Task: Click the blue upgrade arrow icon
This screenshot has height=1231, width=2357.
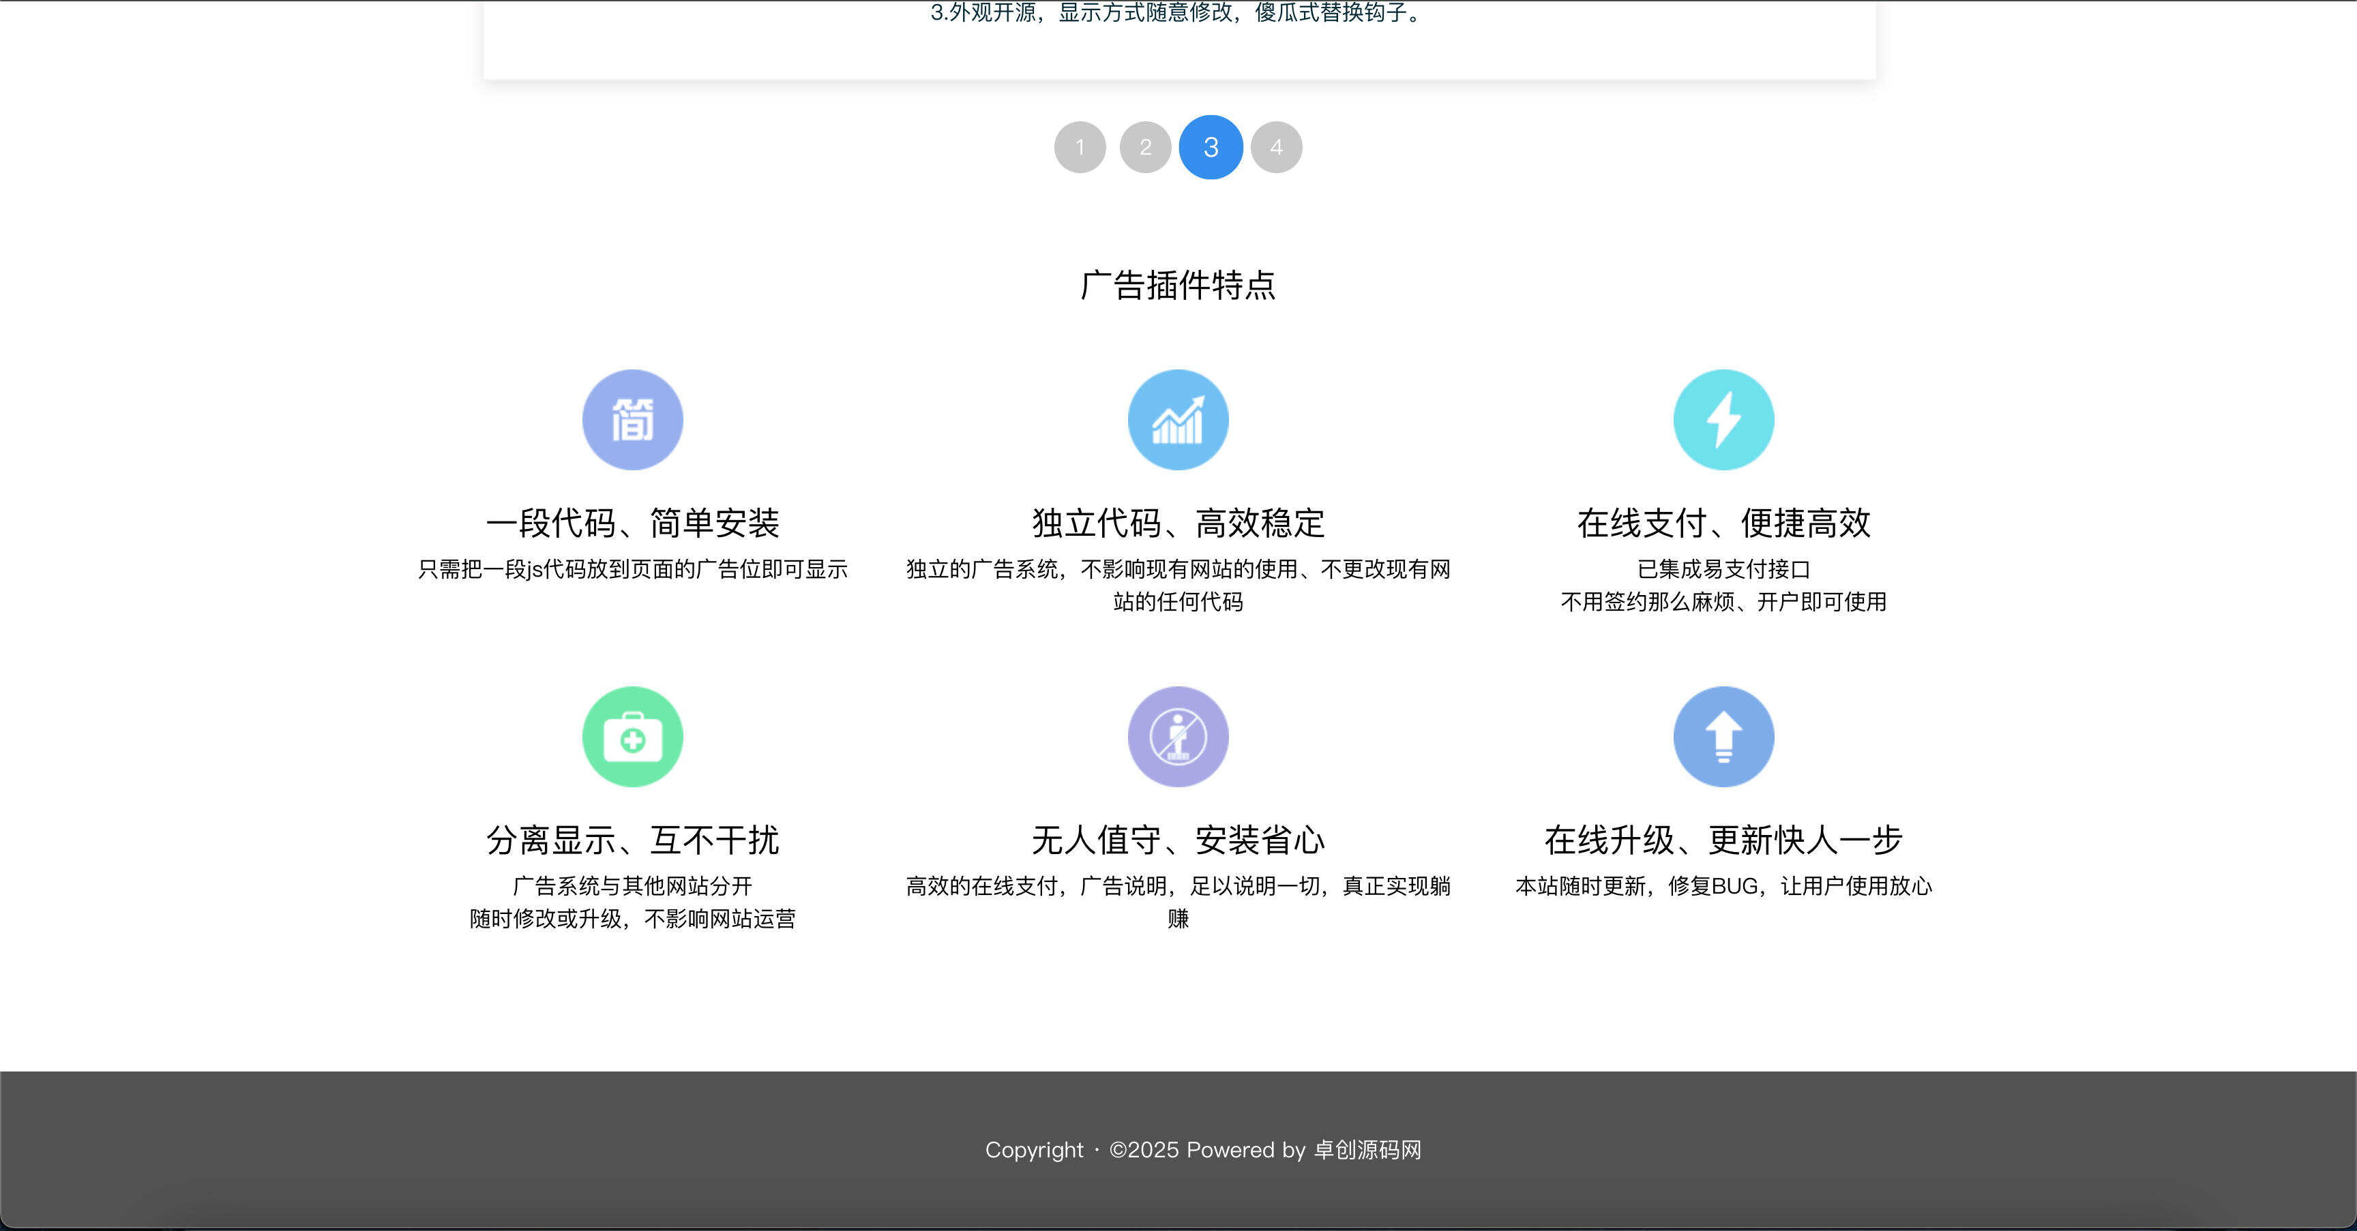Action: [1724, 736]
